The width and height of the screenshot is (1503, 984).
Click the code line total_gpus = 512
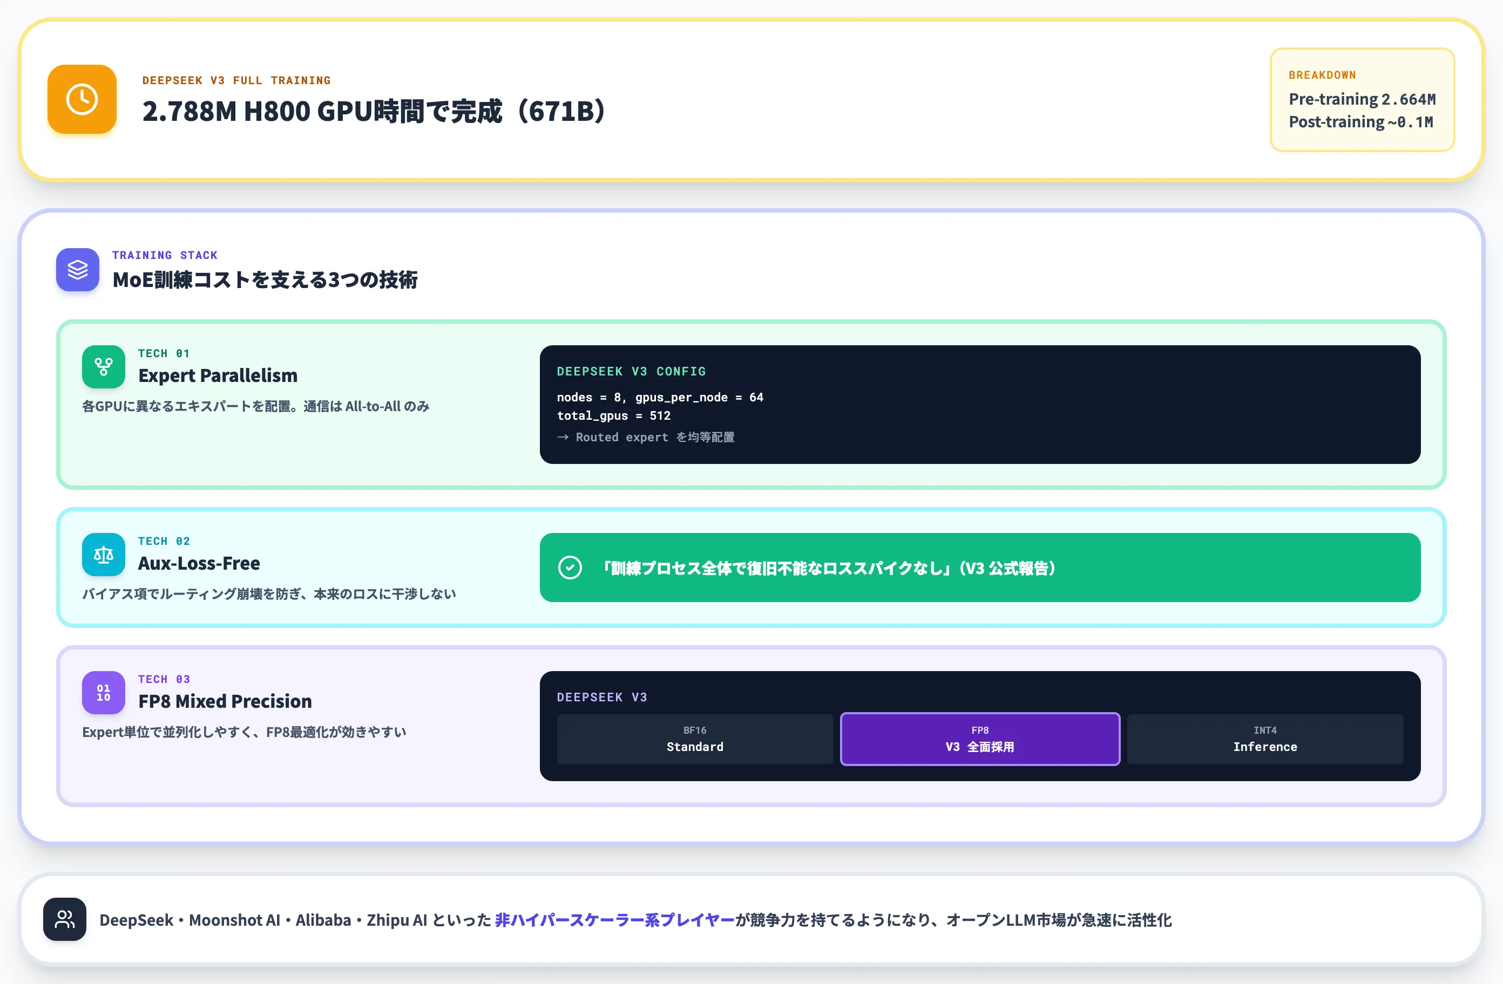(x=614, y=415)
